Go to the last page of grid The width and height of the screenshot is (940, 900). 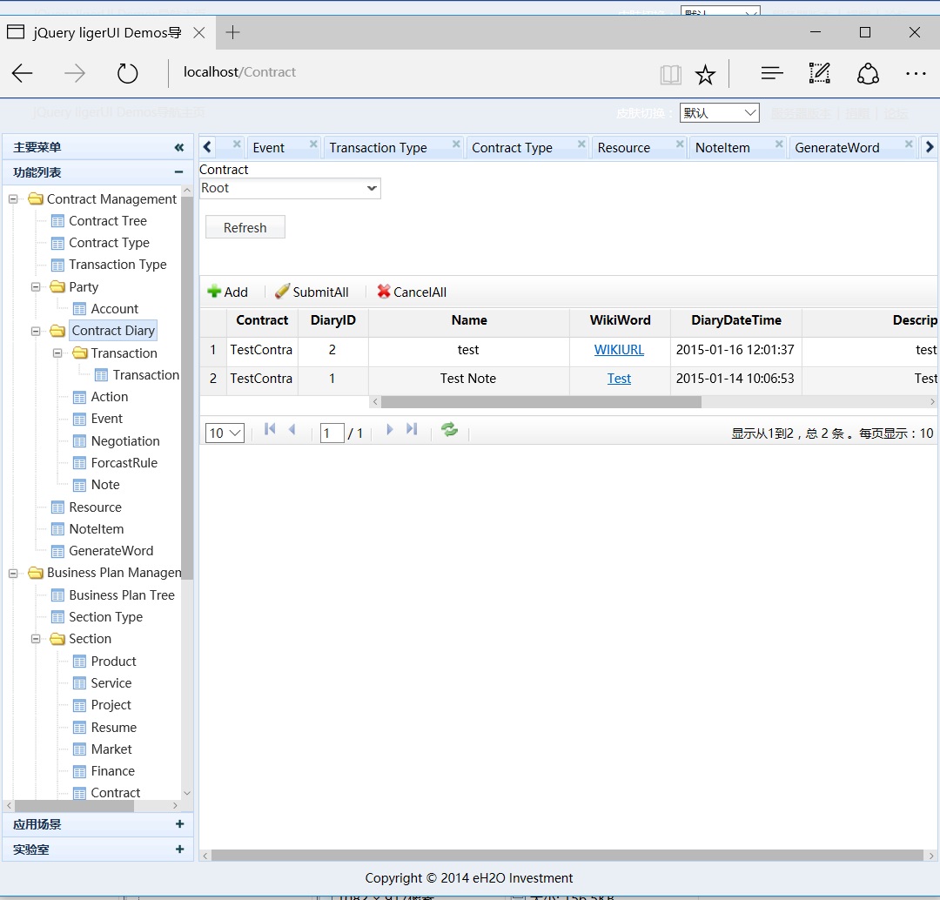click(412, 429)
